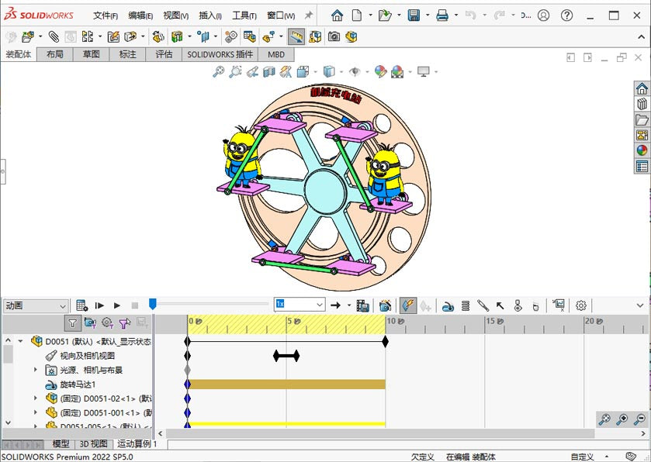Open the motion study type 动画 dropdown
The width and height of the screenshot is (651, 462).
[x=35, y=305]
